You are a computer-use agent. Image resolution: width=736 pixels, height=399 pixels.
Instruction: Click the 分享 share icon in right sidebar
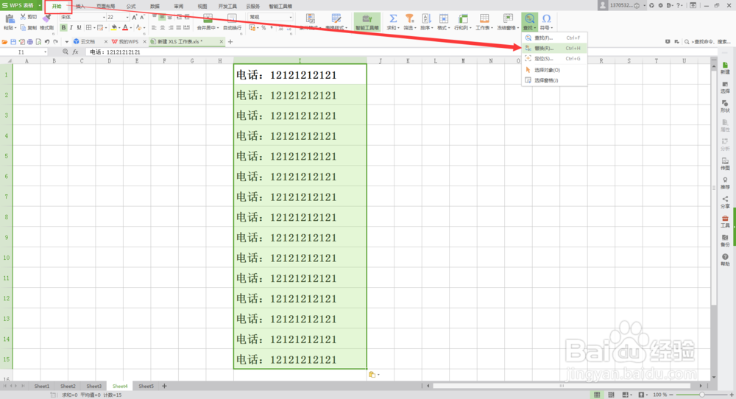[x=725, y=202]
